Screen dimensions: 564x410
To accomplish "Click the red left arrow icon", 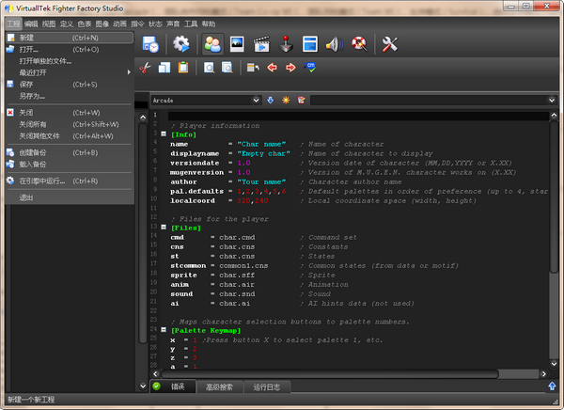I will pyautogui.click(x=273, y=67).
